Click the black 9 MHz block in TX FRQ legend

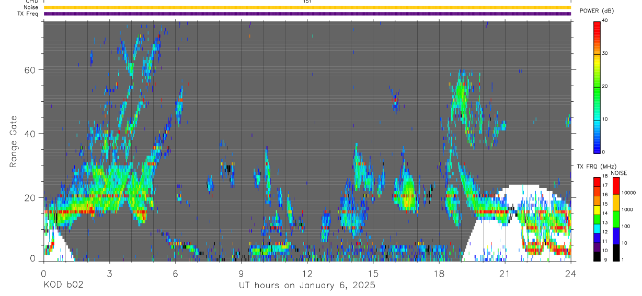[x=597, y=256]
